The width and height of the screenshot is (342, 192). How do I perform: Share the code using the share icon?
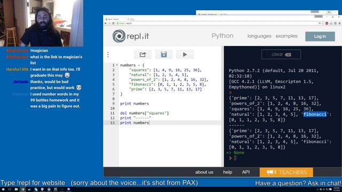tap(143, 54)
